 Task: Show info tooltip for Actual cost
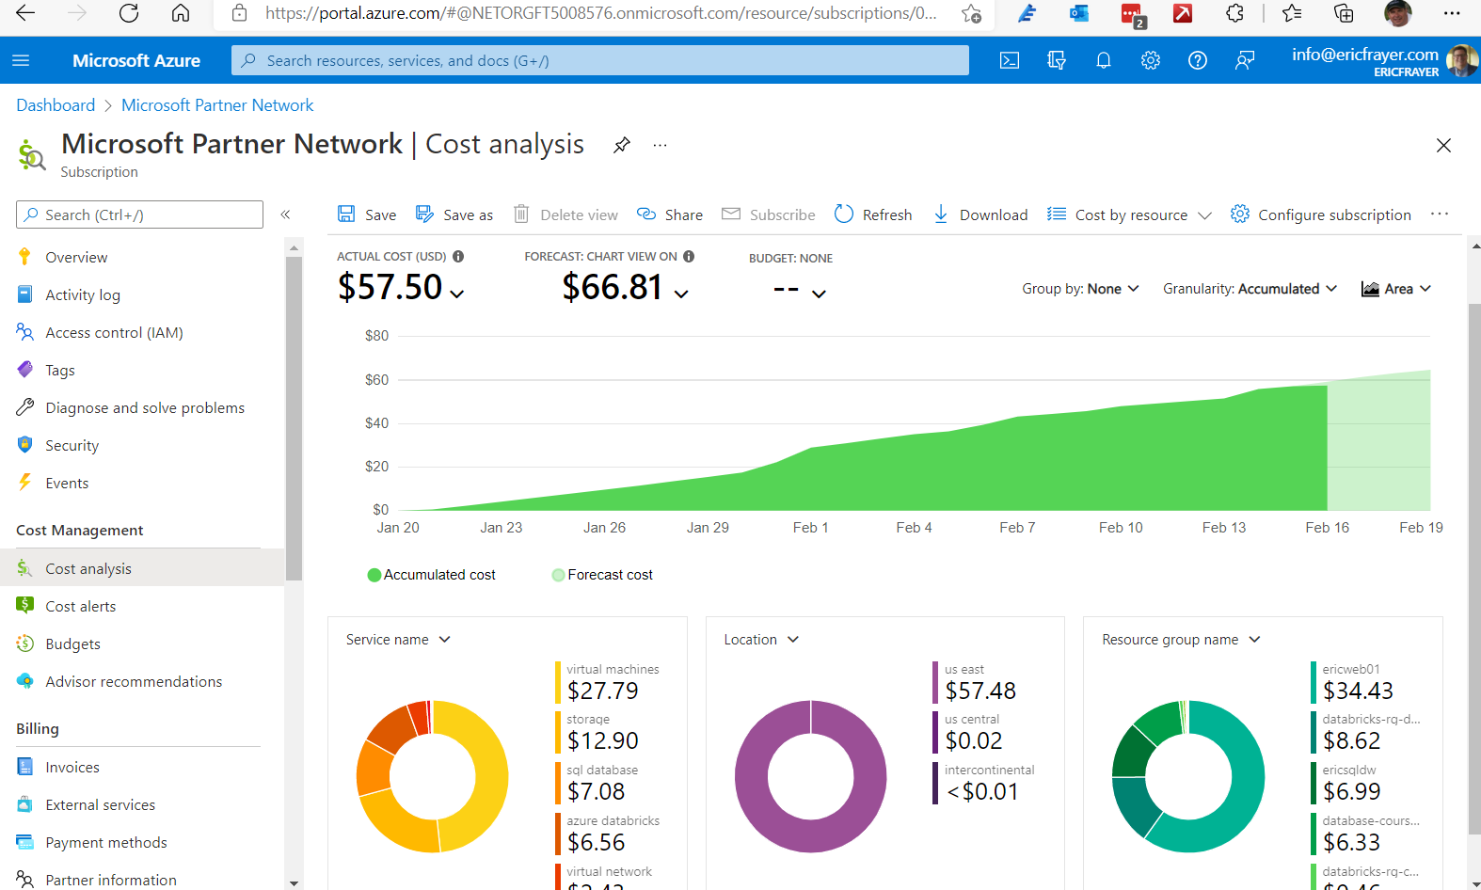[458, 256]
